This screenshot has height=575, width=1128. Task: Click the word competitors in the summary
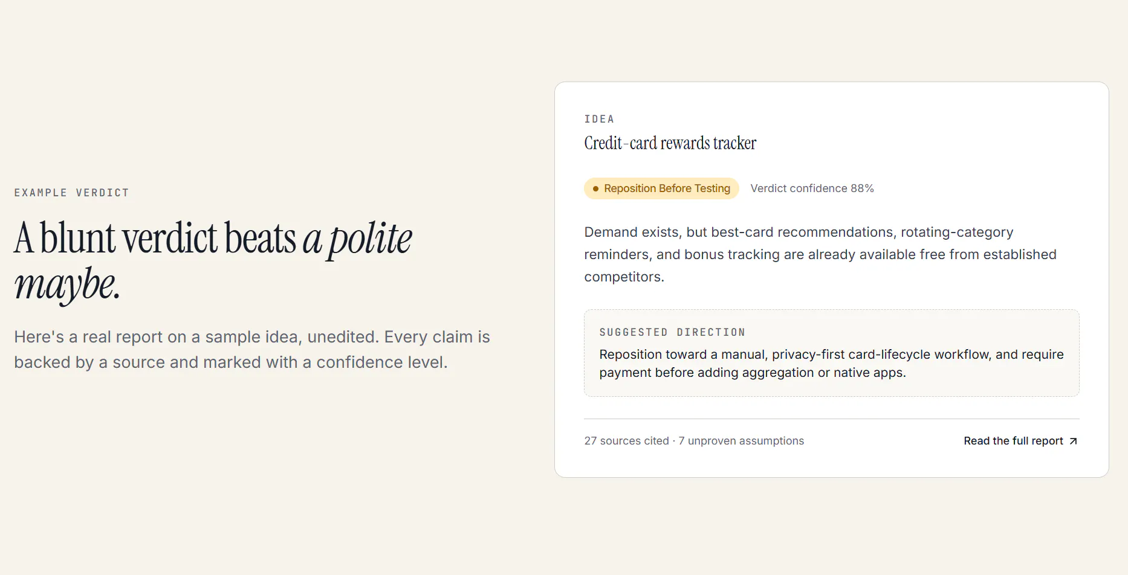click(x=624, y=277)
